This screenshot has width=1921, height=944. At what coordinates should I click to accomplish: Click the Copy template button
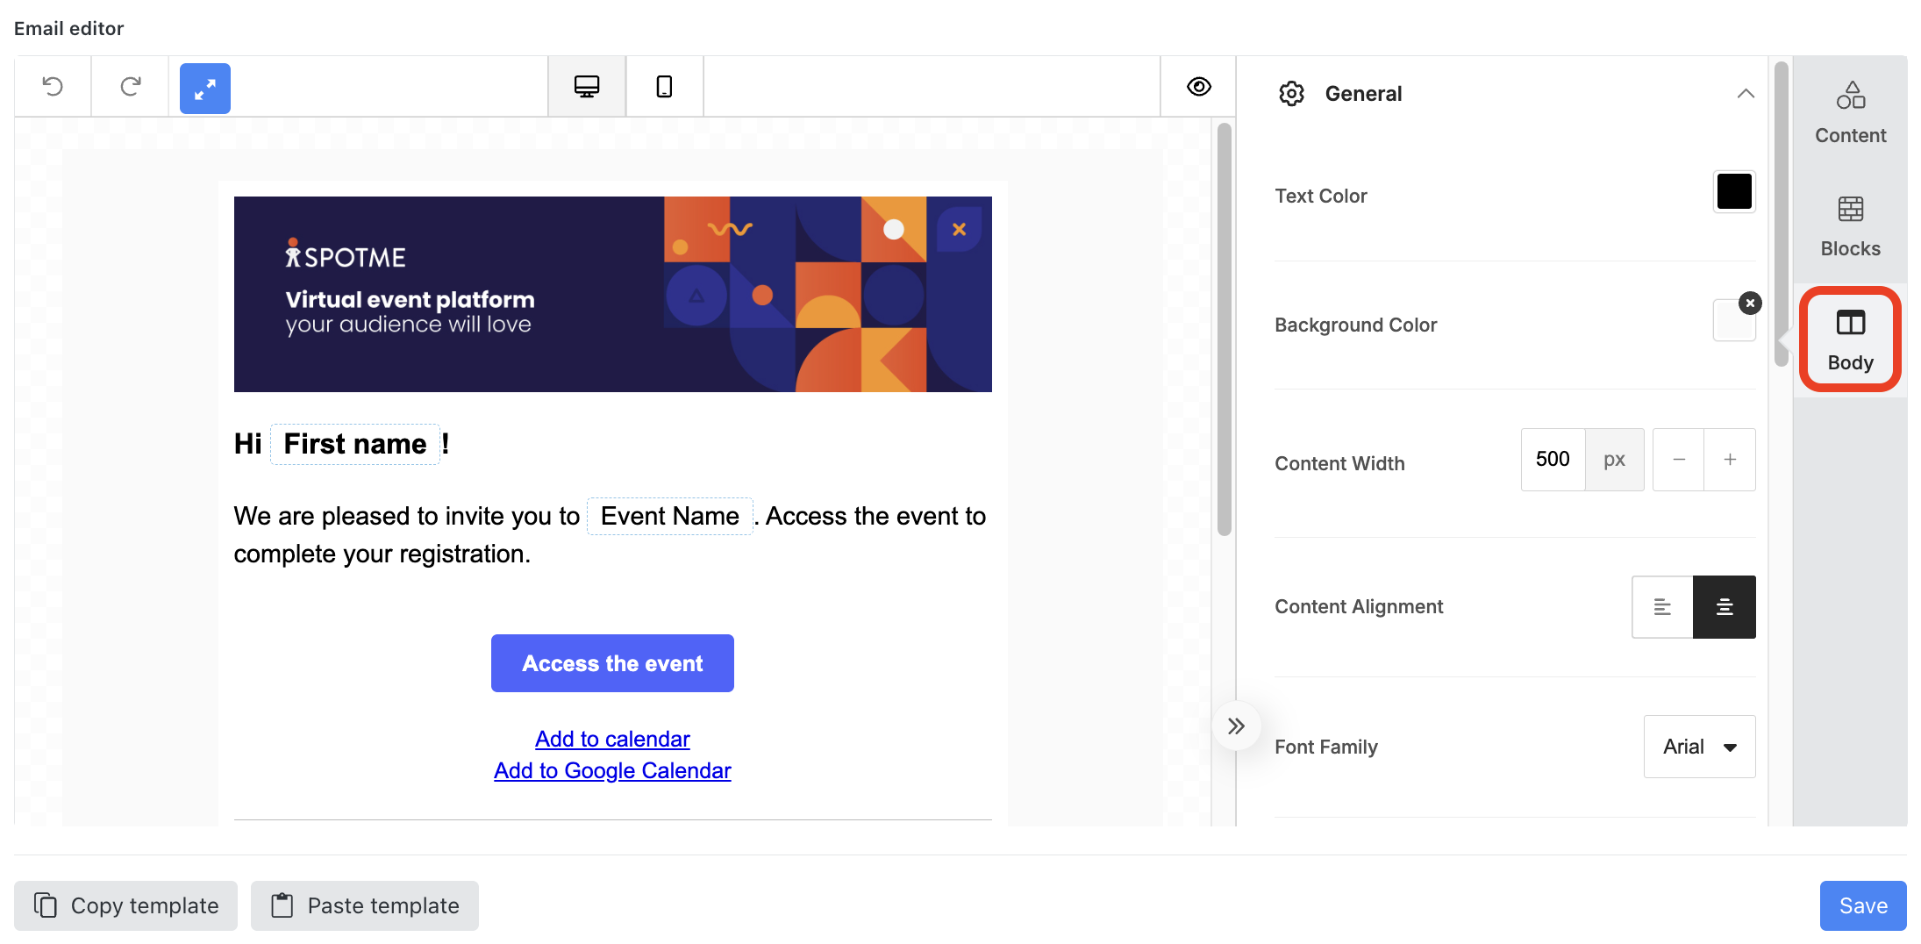[x=125, y=905]
